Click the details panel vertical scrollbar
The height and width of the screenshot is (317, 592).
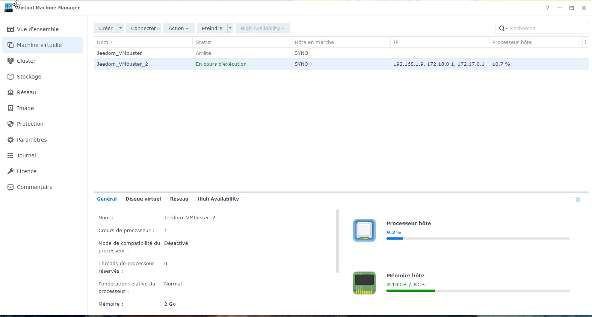(338, 241)
